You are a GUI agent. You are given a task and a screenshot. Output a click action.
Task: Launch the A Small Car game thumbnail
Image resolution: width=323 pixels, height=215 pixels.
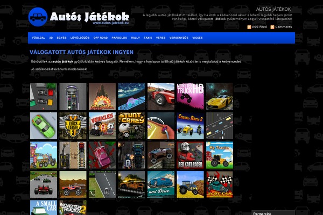tap(44, 207)
